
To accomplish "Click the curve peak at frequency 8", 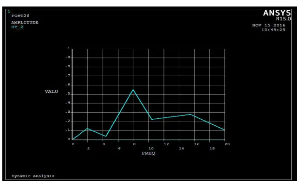I will (x=133, y=90).
